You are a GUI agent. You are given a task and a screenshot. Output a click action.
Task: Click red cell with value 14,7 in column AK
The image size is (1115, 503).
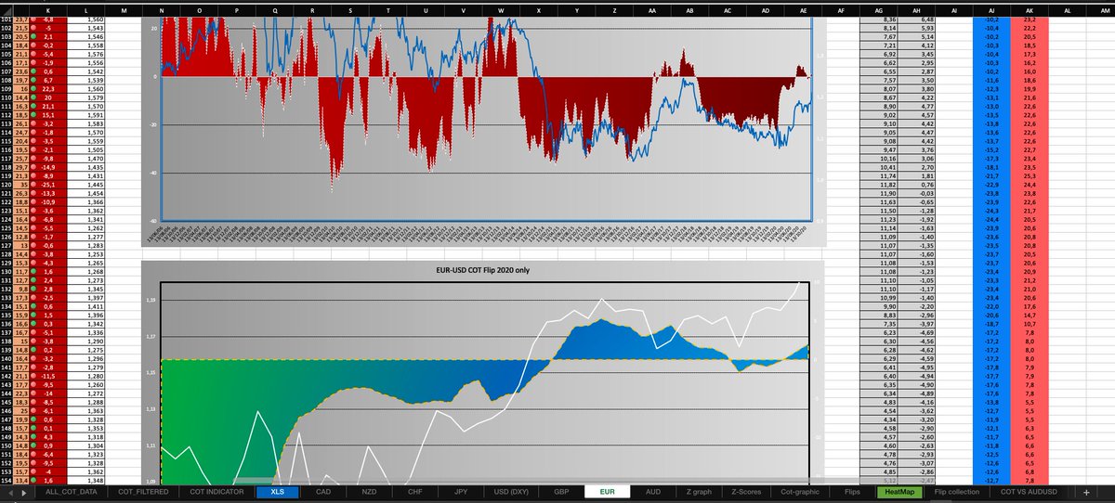click(x=1031, y=315)
